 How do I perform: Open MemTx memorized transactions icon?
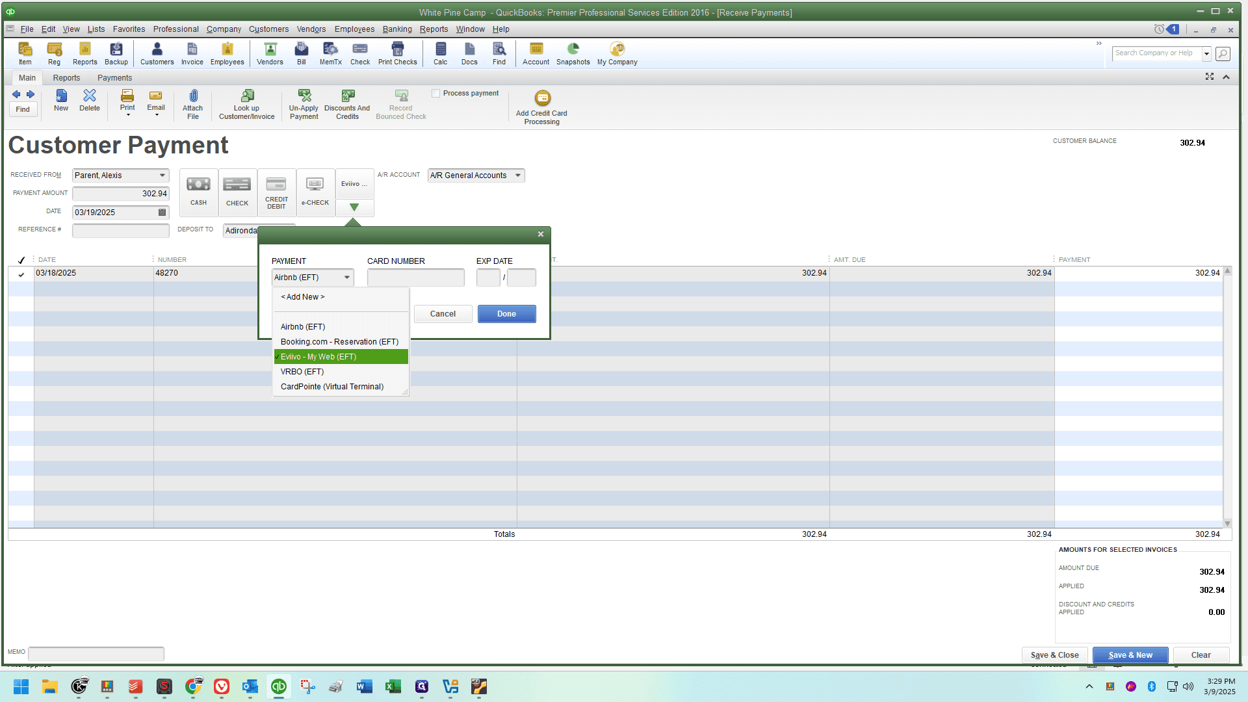(331, 53)
